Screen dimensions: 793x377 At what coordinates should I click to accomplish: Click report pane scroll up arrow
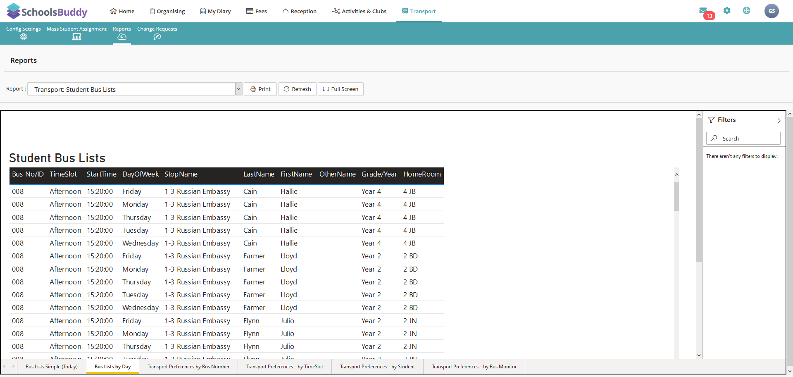(699, 115)
